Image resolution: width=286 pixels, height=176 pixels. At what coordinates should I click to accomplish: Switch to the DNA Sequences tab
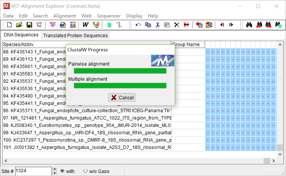click(x=21, y=35)
